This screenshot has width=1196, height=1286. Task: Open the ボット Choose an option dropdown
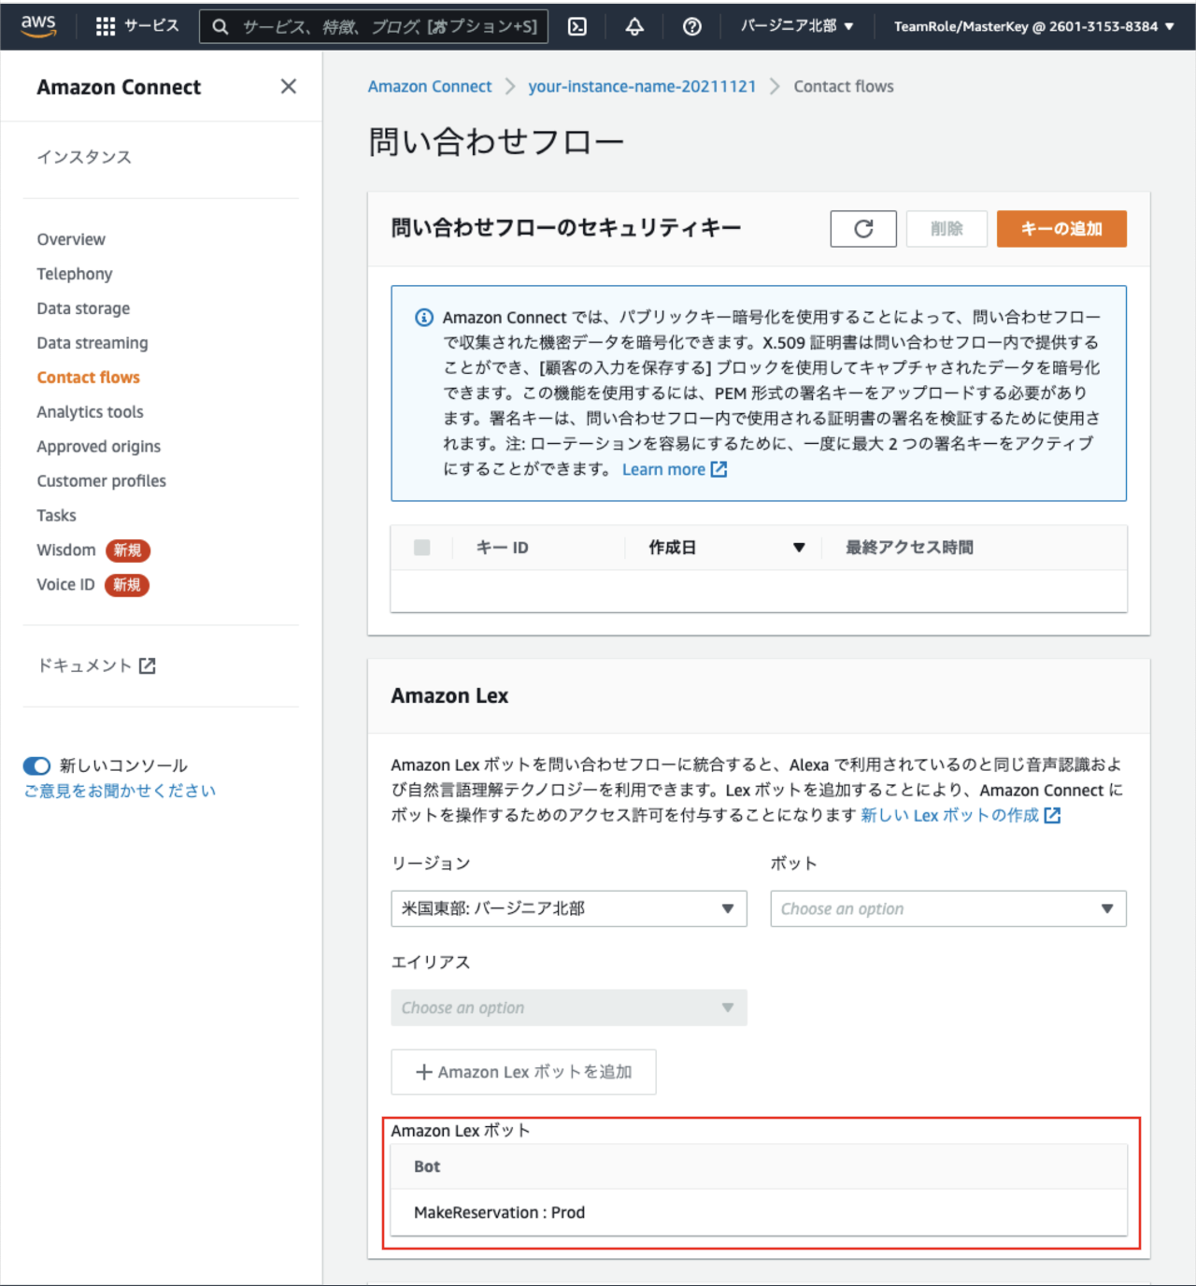point(948,908)
